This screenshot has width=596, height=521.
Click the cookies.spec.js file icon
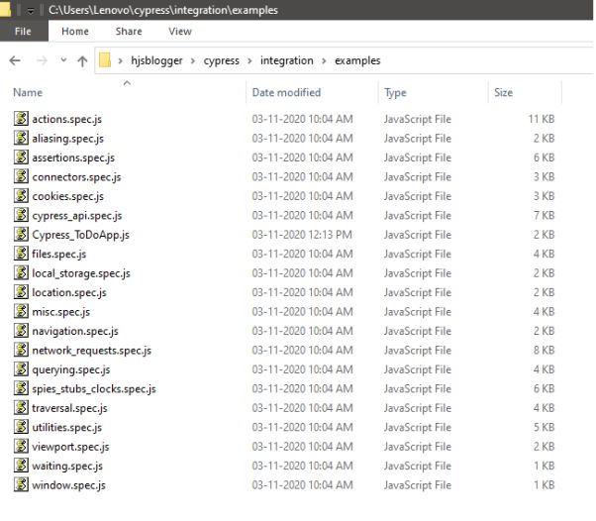pyautogui.click(x=21, y=196)
